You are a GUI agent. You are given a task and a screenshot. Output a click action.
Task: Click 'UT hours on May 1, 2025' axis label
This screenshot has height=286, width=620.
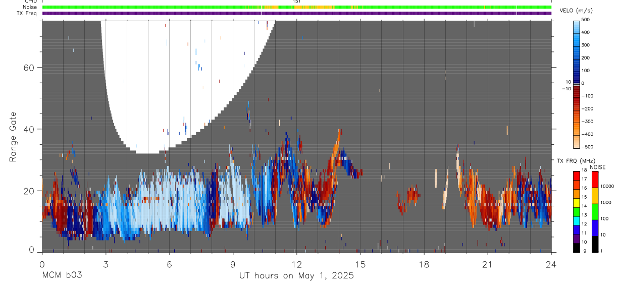point(296,276)
